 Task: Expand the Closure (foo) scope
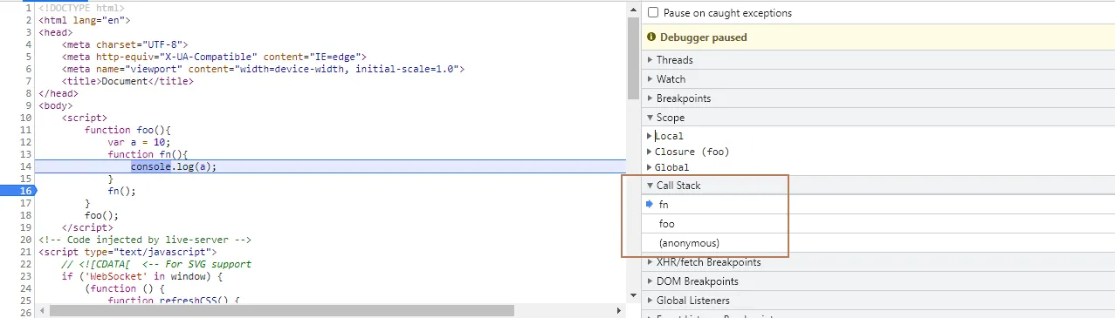(691, 152)
